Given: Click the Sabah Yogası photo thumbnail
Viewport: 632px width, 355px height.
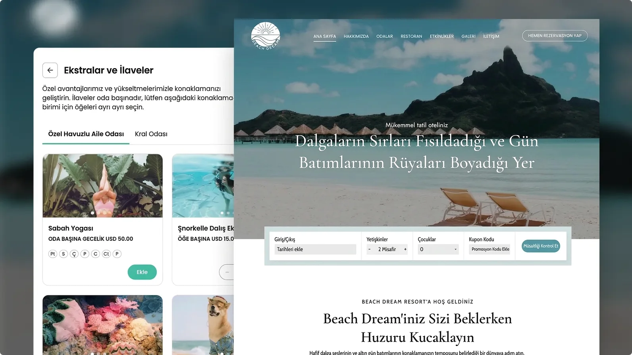Looking at the screenshot, I should (x=102, y=185).
